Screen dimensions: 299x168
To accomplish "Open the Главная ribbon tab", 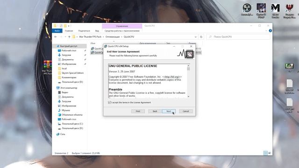I will [x=69, y=31].
